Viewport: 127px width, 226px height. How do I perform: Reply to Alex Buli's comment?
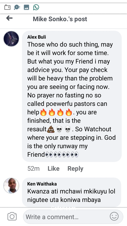tap(75, 169)
